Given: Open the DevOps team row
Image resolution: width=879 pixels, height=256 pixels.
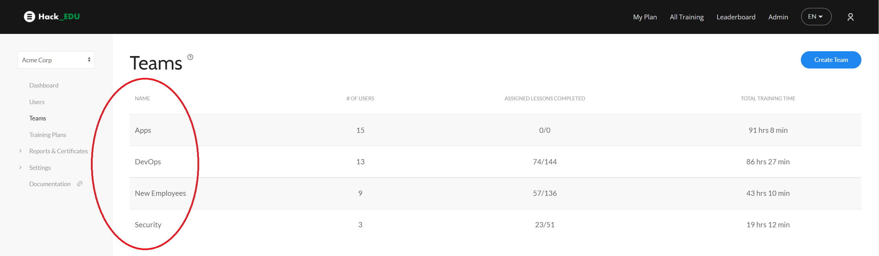Looking at the screenshot, I should (x=148, y=162).
